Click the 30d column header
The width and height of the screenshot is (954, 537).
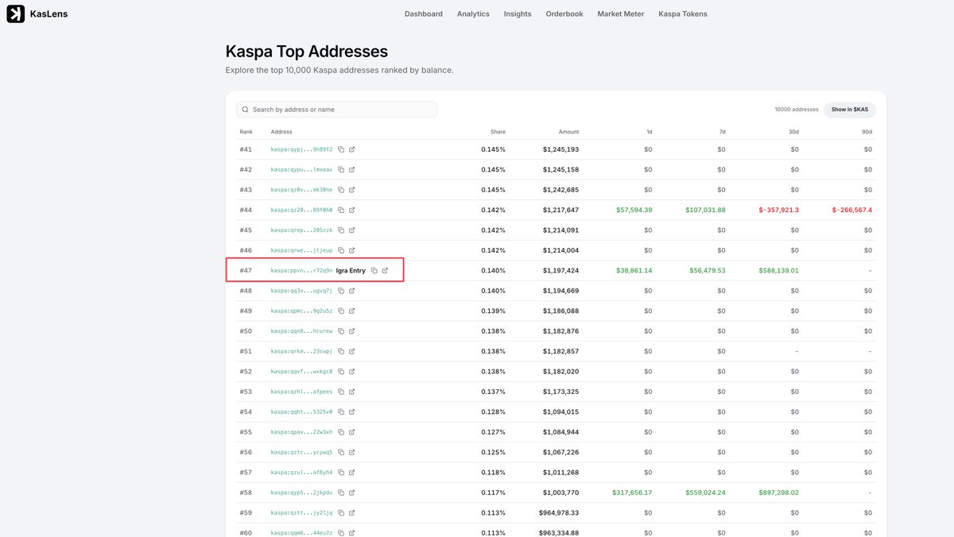pos(794,132)
